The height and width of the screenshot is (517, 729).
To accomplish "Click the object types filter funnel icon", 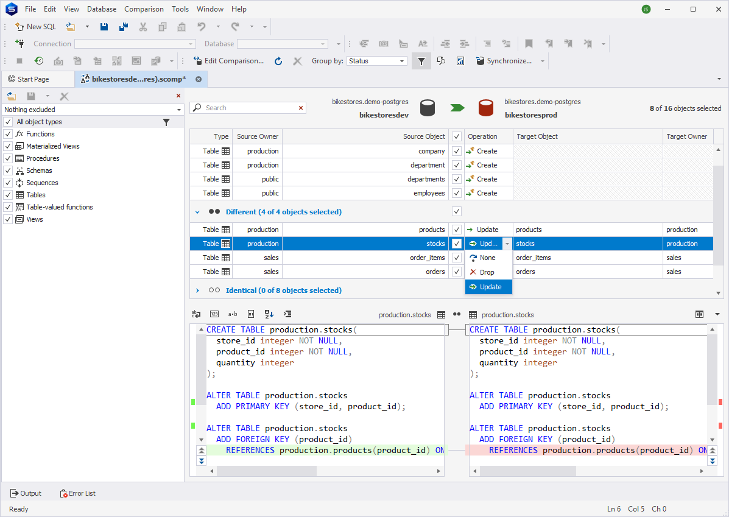I will [166, 122].
